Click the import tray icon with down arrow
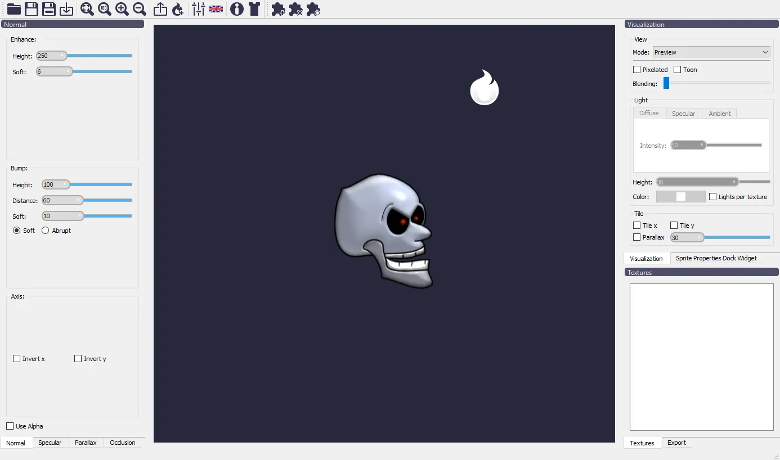Image resolution: width=780 pixels, height=460 pixels. pyautogui.click(x=66, y=9)
